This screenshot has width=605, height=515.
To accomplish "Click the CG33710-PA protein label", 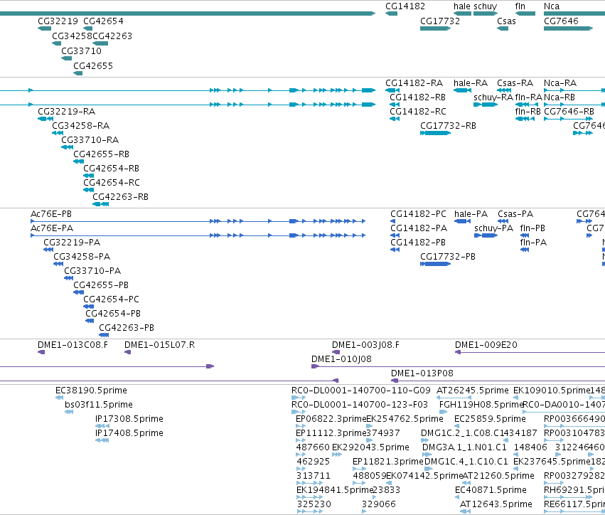I will pos(92,271).
